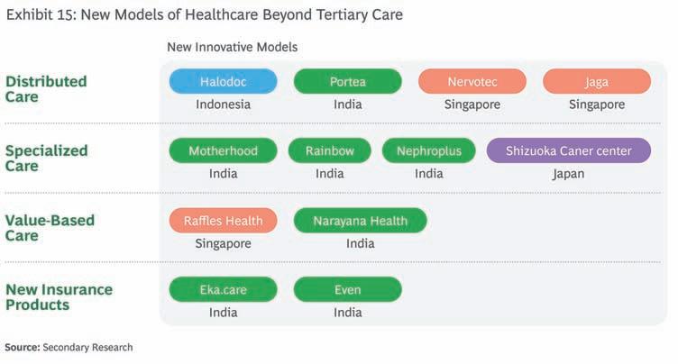This screenshot has width=678, height=364.
Task: Select the Raffles Health pill
Action: tap(223, 221)
